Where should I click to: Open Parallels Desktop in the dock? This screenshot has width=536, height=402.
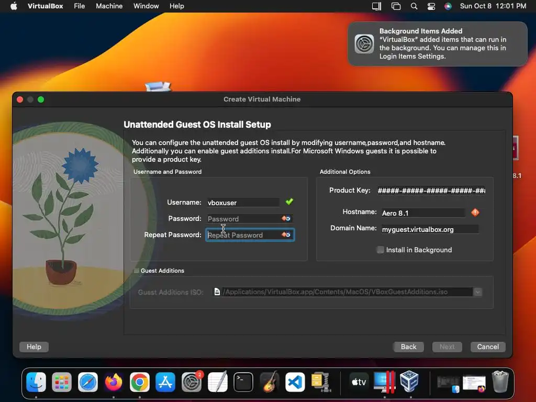pos(385,382)
